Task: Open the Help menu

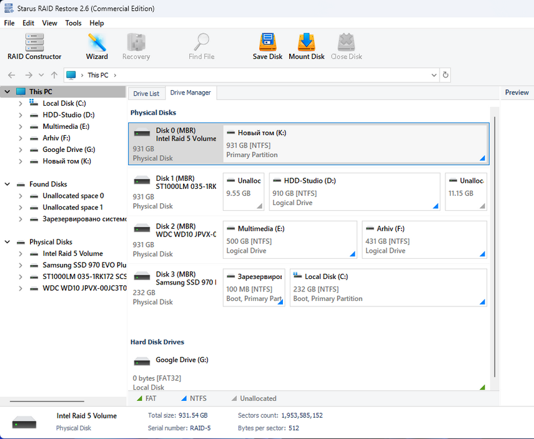Action: tap(97, 23)
